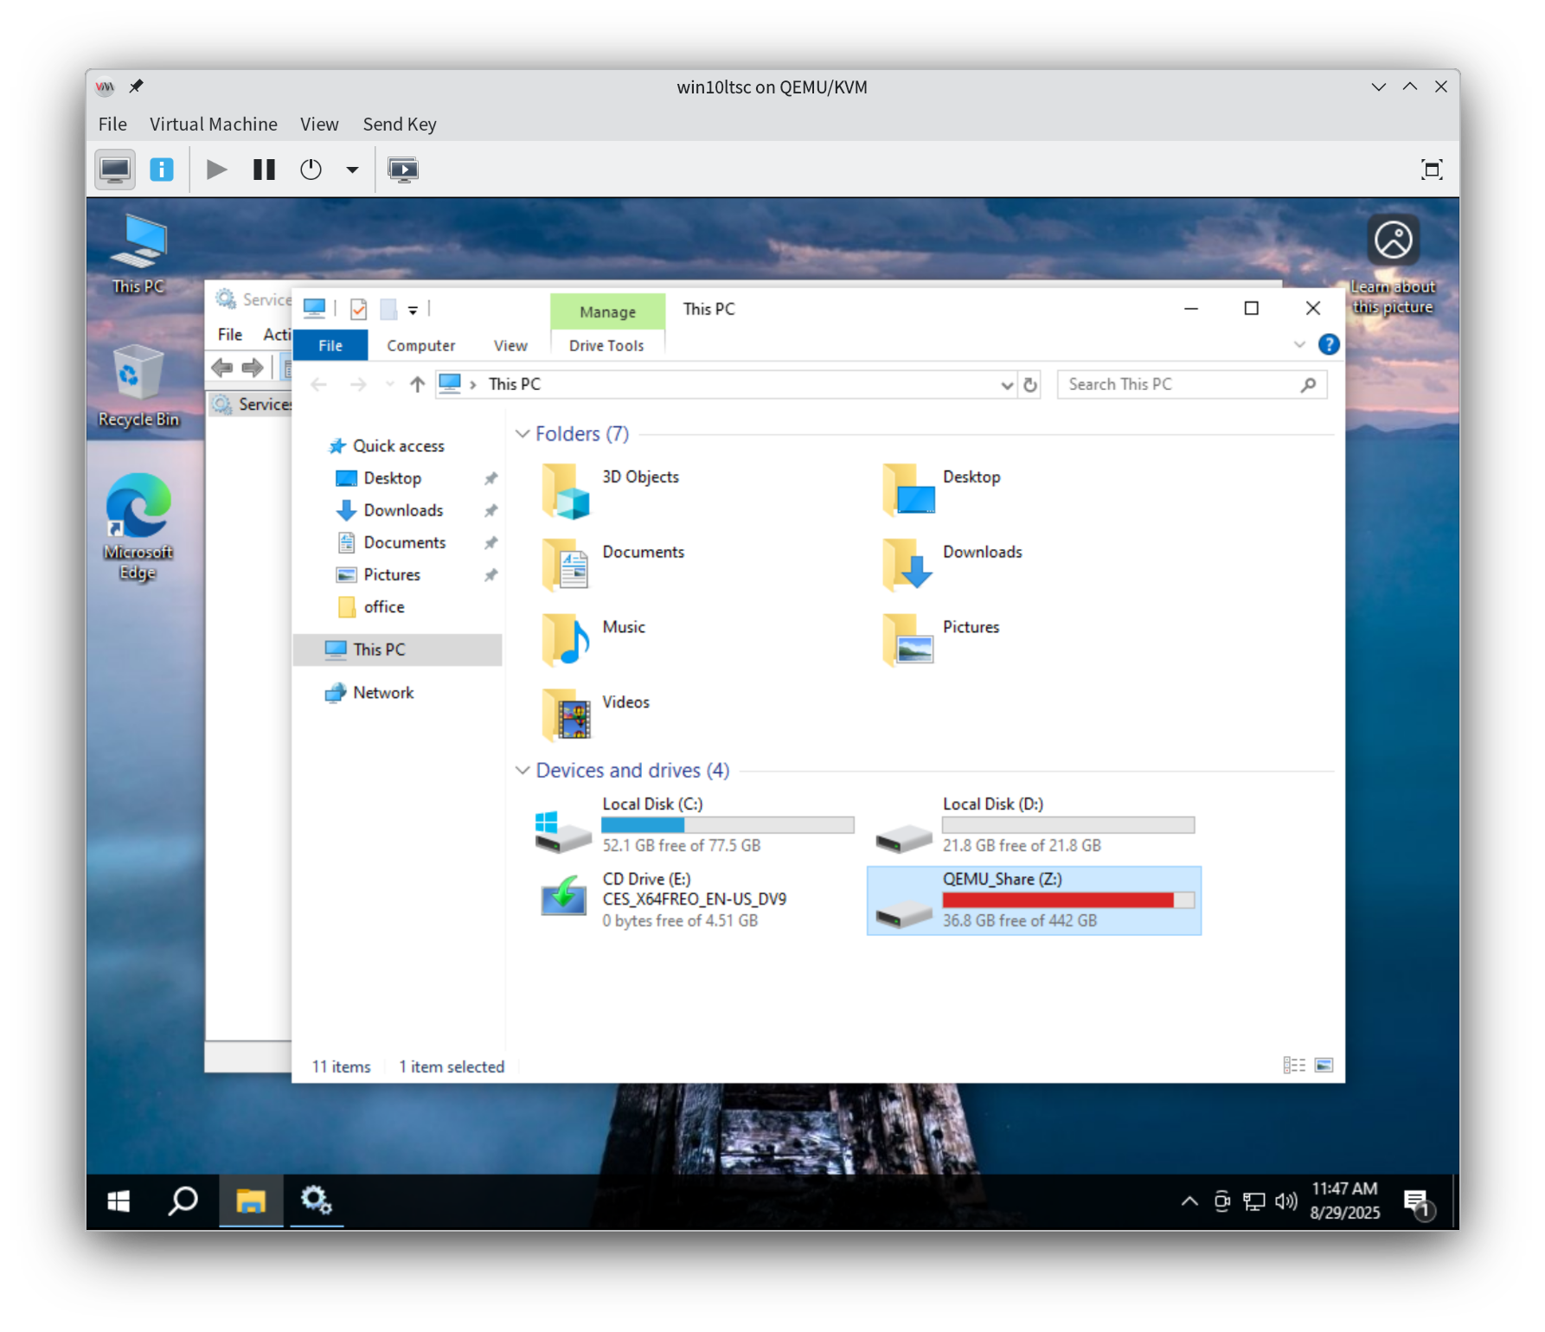The width and height of the screenshot is (1545, 1332).
Task: Open File tab in Explorer
Action: pyautogui.click(x=330, y=345)
